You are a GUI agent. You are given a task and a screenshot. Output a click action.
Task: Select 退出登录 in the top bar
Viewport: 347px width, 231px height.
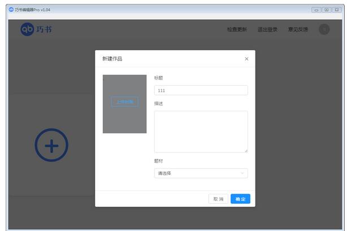[267, 29]
